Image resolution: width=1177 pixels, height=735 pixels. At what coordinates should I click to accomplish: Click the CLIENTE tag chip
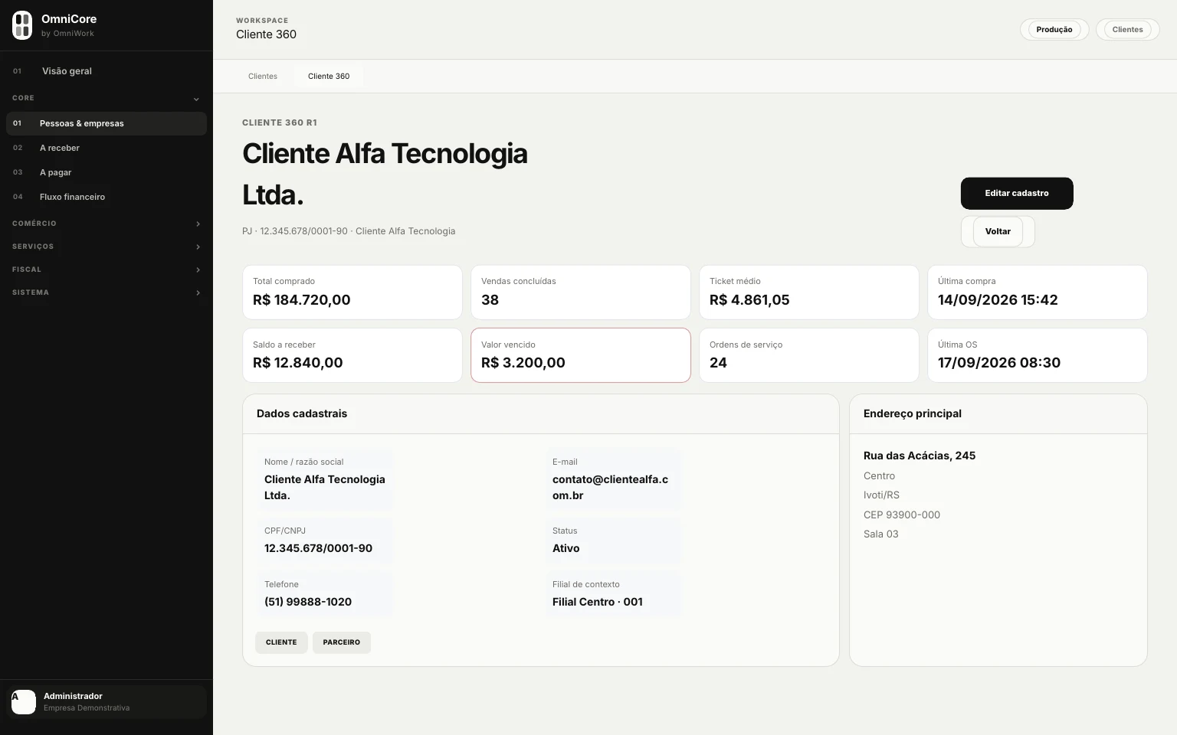(281, 642)
